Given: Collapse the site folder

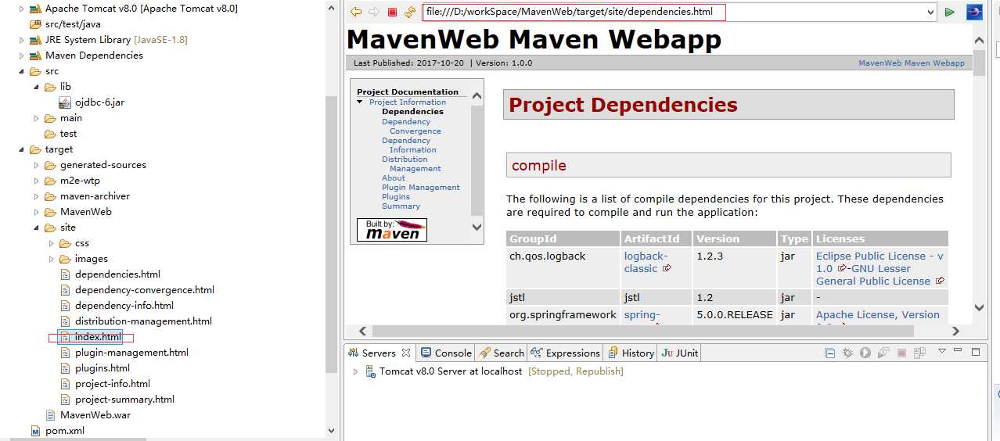Looking at the screenshot, I should (x=37, y=228).
